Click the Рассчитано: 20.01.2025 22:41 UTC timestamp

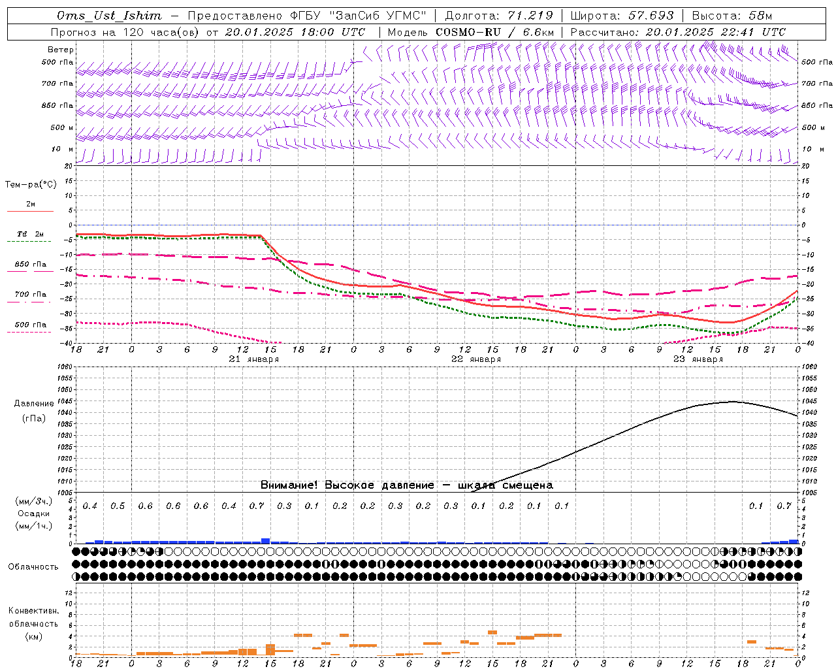click(679, 32)
